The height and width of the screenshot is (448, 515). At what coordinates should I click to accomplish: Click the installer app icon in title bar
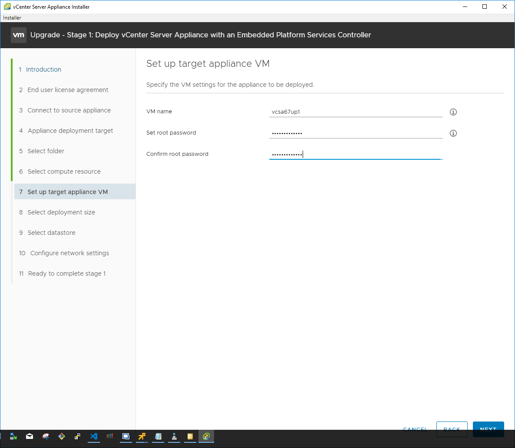(x=7, y=7)
